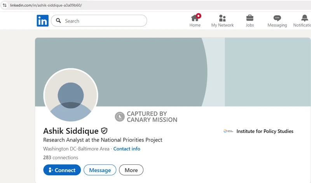Image resolution: width=311 pixels, height=183 pixels.
Task: Open the Notifications bell icon
Action: click(304, 18)
